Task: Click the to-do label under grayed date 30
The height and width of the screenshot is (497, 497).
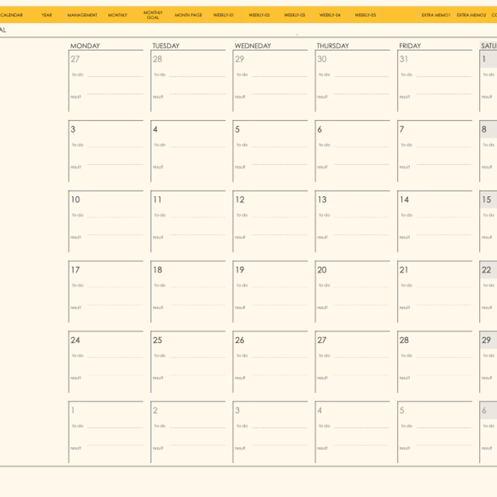Action: click(325, 75)
